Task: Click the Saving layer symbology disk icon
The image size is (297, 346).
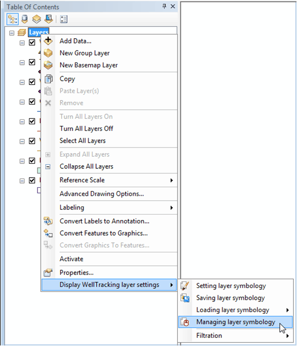Action: pyautogui.click(x=185, y=298)
